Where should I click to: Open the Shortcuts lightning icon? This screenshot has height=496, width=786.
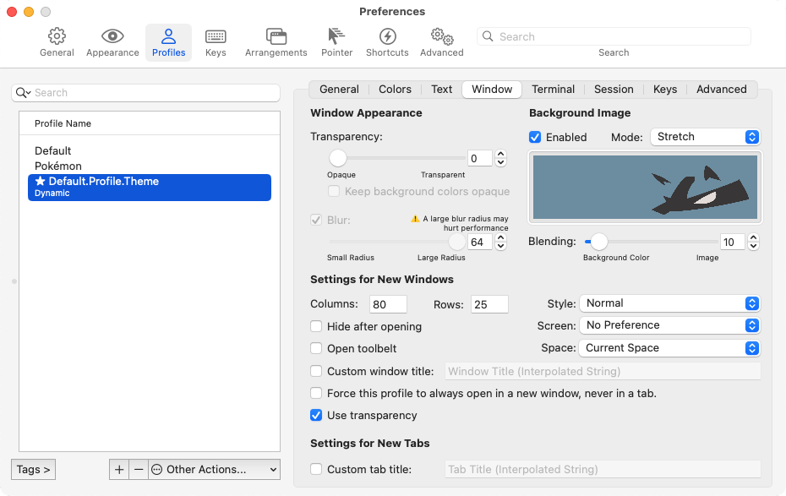387,37
